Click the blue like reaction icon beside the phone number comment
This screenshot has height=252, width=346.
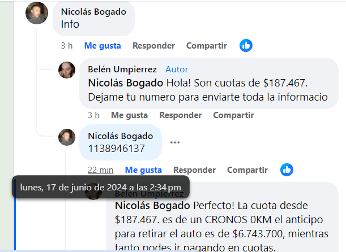(x=287, y=170)
